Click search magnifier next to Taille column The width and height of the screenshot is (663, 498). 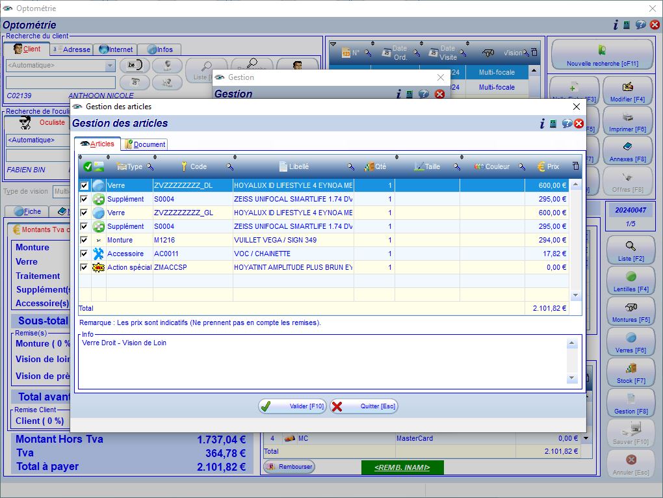(x=457, y=166)
